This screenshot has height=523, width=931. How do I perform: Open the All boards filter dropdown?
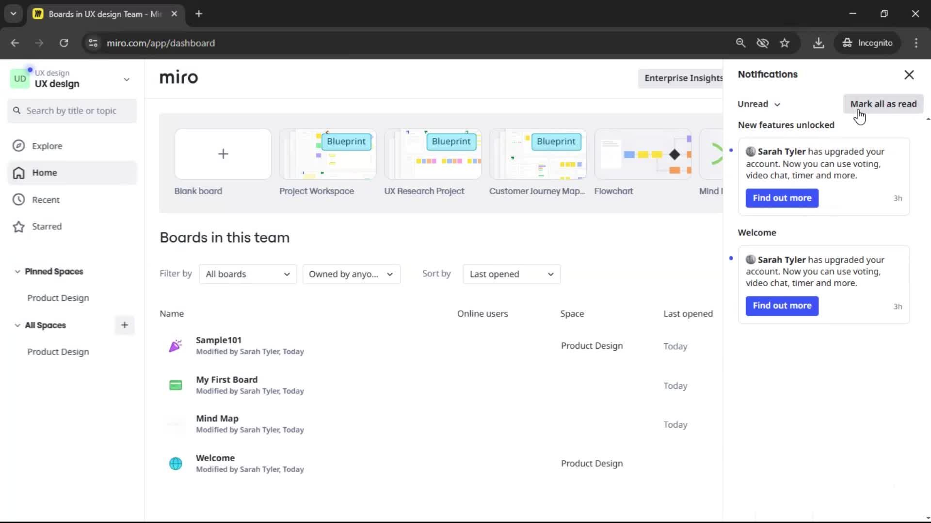tap(248, 274)
